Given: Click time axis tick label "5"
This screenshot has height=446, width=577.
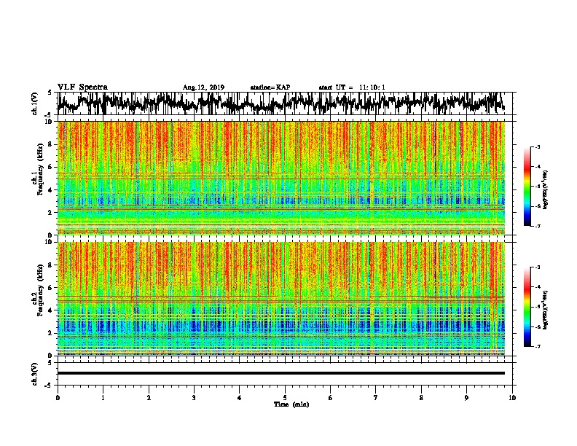Looking at the screenshot, I should pos(285,398).
